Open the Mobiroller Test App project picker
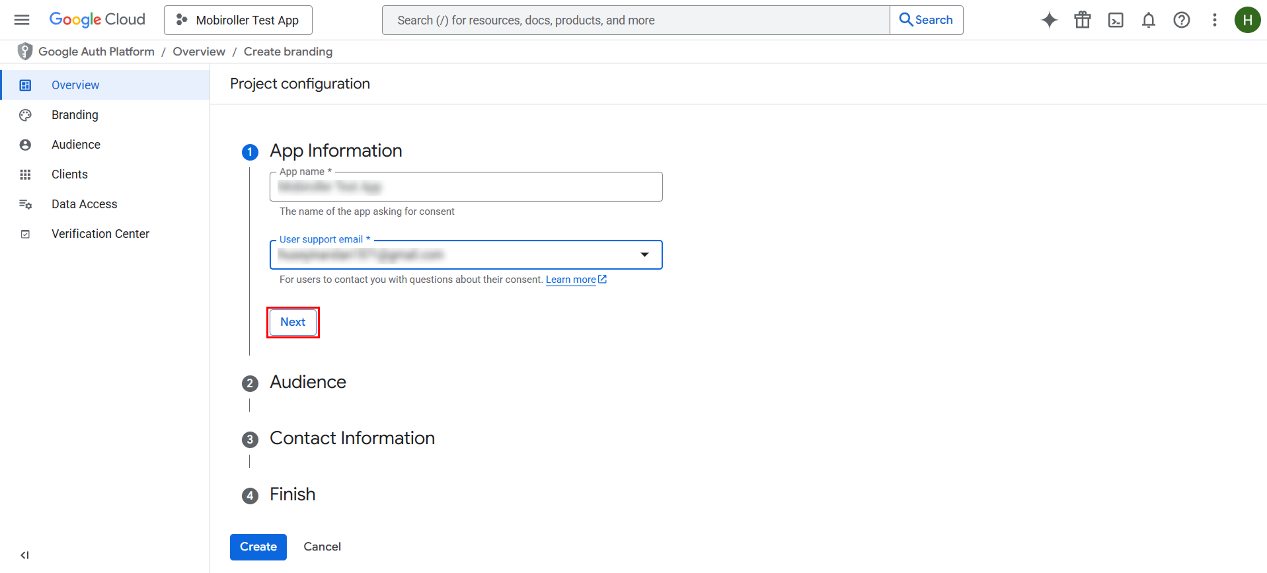This screenshot has width=1267, height=573. [238, 20]
